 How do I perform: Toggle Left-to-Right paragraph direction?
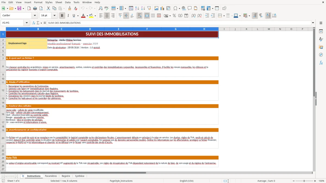(255, 16)
